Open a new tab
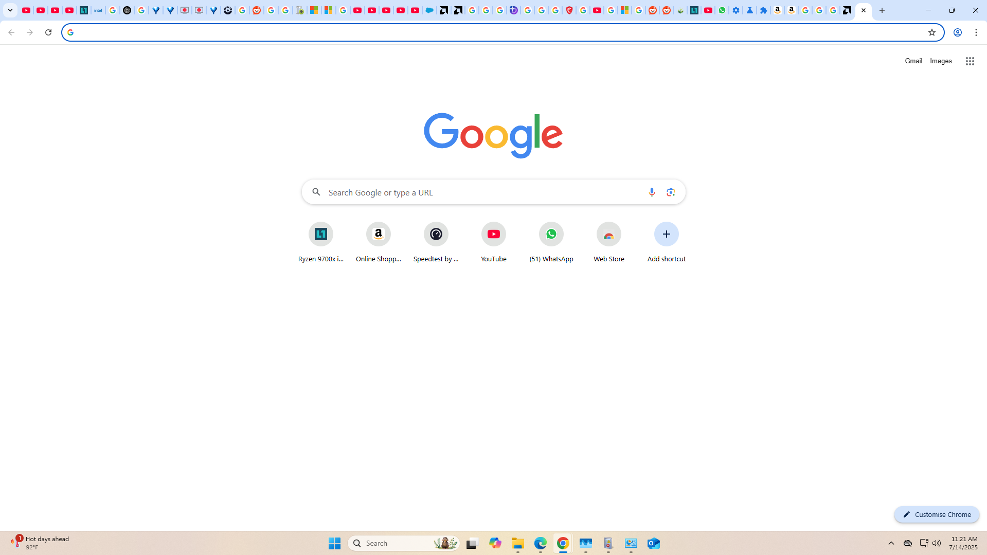 882,10
